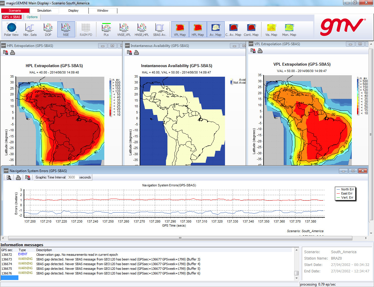Open the RAIM FD tool
374x287 pixels.
tap(86, 29)
